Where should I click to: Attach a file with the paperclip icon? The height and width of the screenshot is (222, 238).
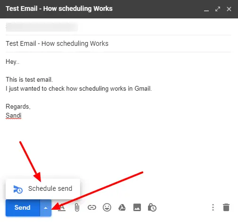click(77, 207)
